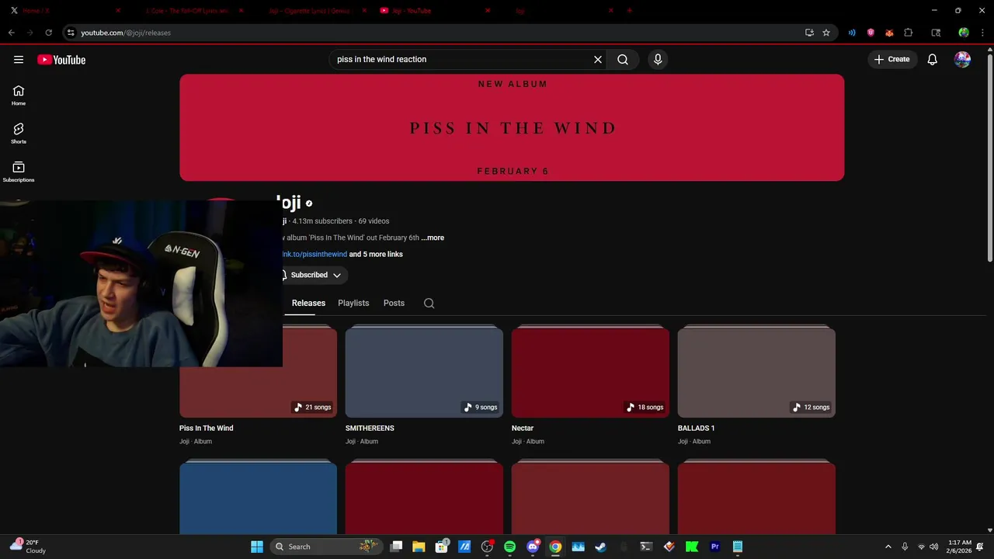Click '4.13m subscribers' text
994x559 pixels.
click(322, 221)
